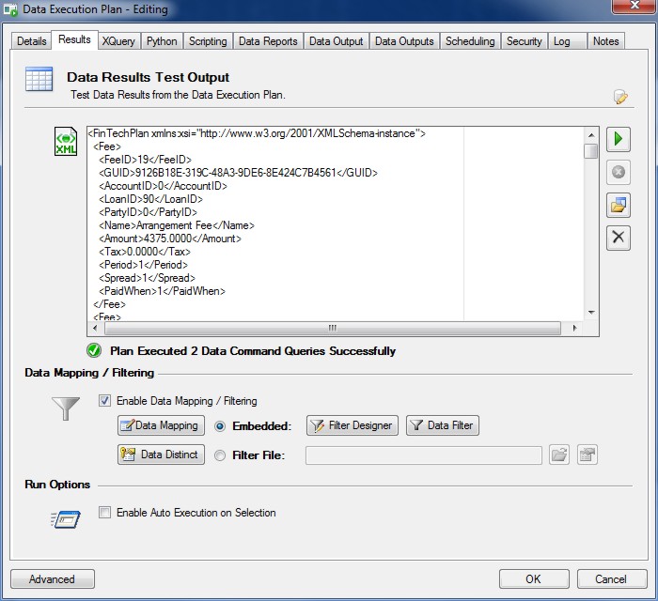Click the XML file type icon

coord(66,142)
